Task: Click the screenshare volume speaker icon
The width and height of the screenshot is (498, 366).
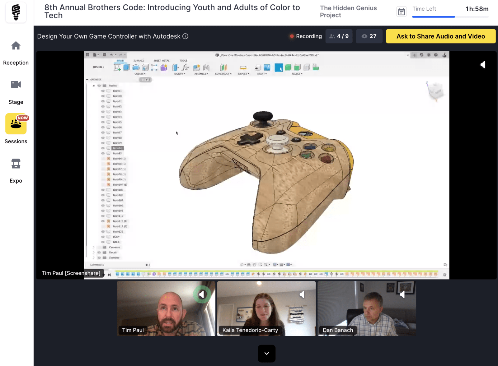Action: [x=482, y=65]
